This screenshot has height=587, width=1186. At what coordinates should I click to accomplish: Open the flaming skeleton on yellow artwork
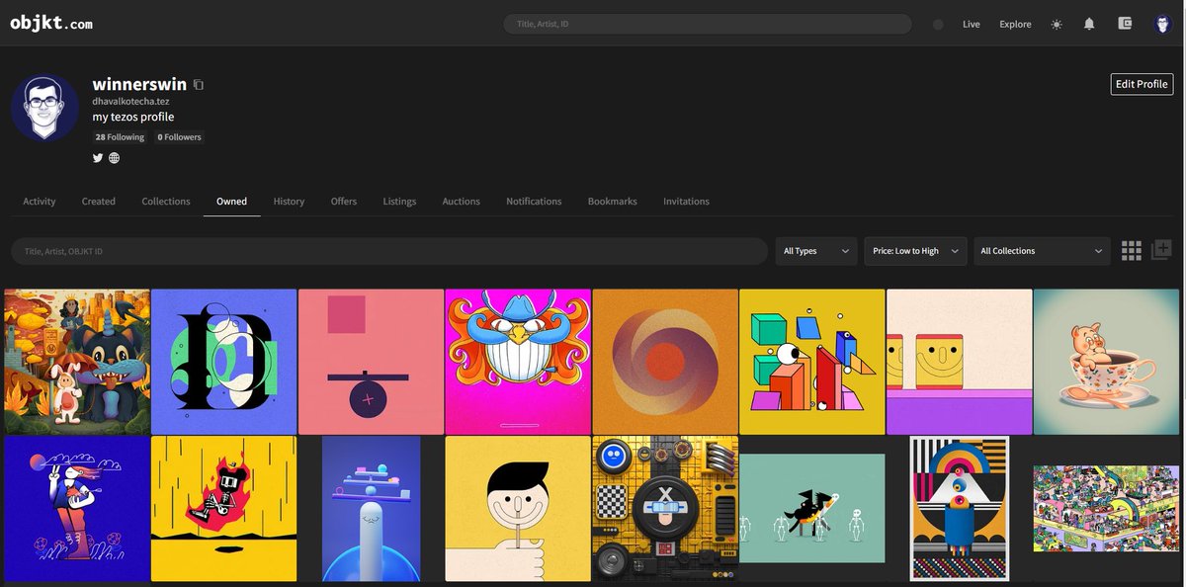pyautogui.click(x=224, y=509)
